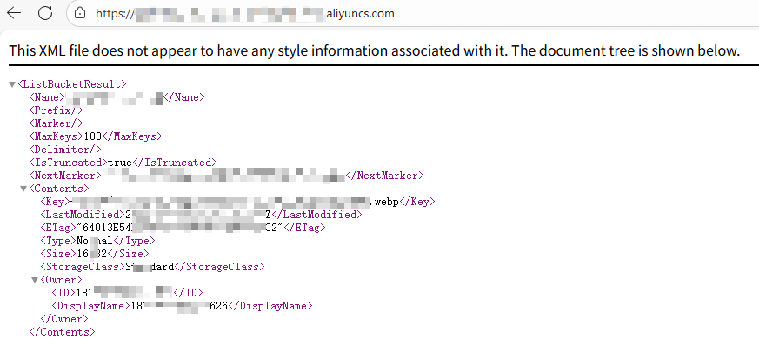Select the NextMarker closing tag

(x=384, y=176)
